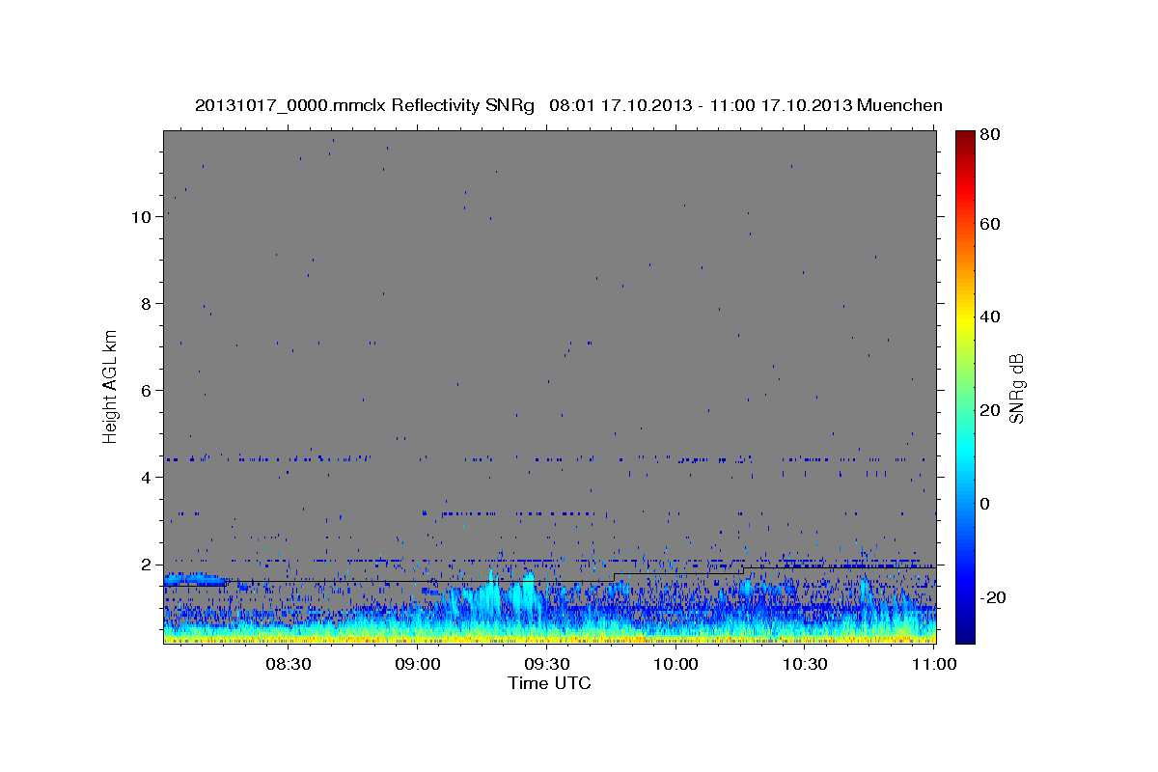
Task: Click the height tick label 10
Action: 141,217
